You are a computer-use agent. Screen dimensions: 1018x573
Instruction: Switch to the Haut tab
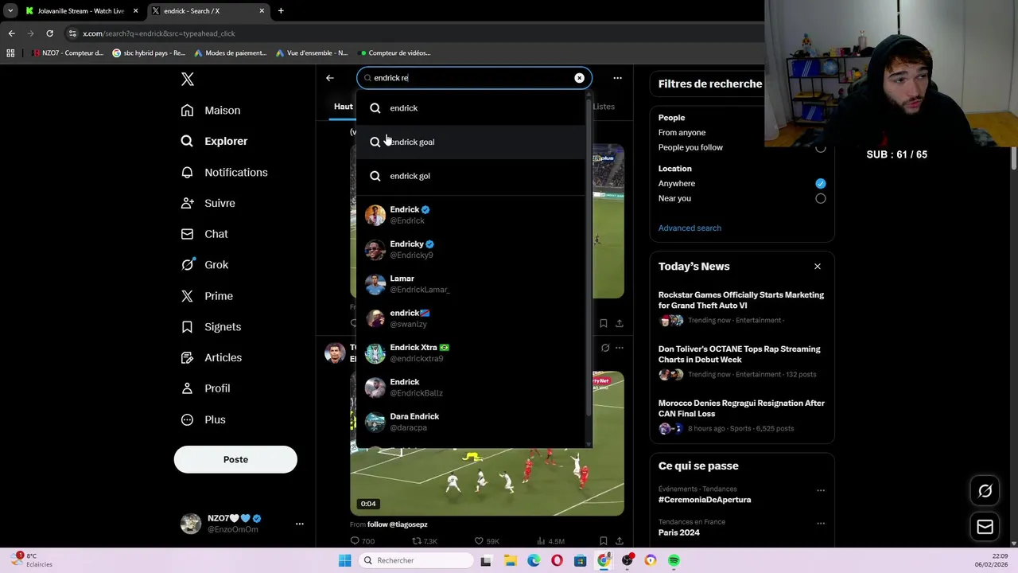343,107
